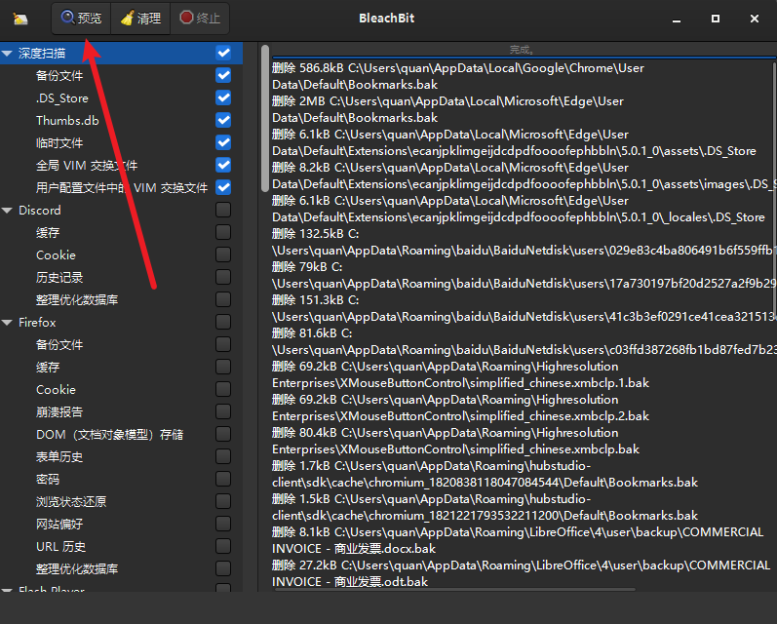Image resolution: width=777 pixels, height=624 pixels.
Task: Uncheck the 深度扫描 checkbox
Action: 223,53
